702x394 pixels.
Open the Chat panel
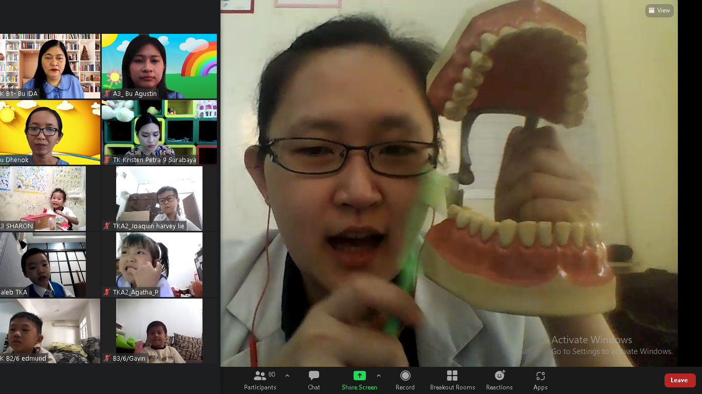coord(314,380)
